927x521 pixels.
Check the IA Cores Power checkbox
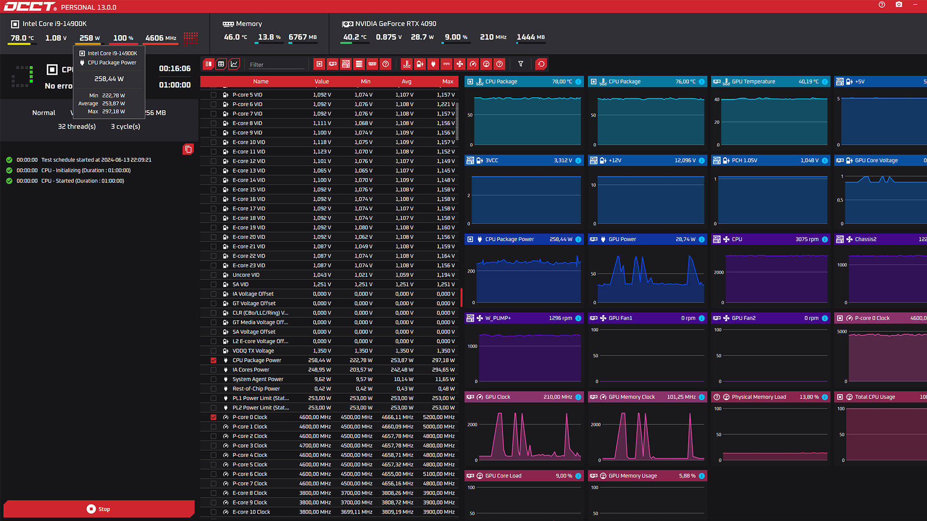click(213, 370)
